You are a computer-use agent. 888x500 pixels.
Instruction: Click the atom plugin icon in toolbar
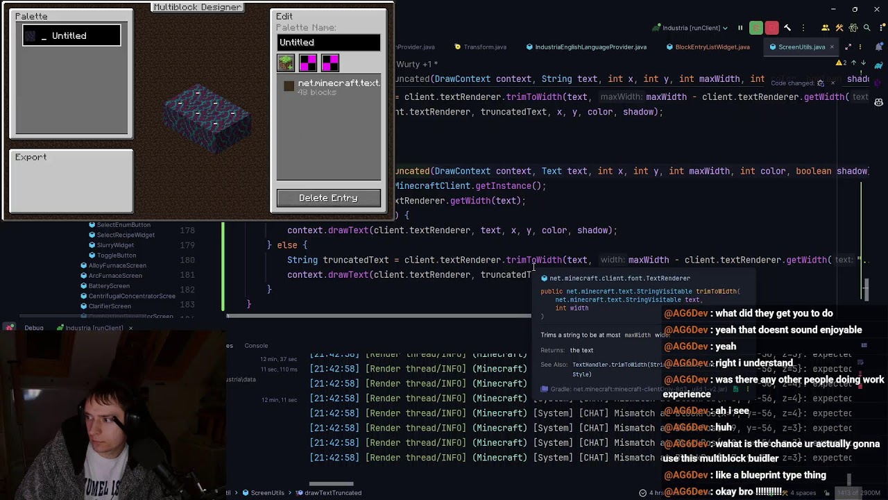click(853, 28)
